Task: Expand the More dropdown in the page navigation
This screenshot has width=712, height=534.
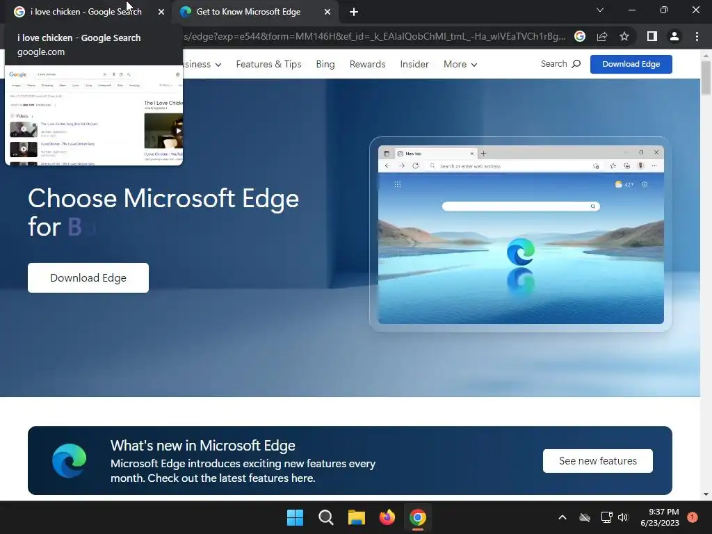Action: 460,65
